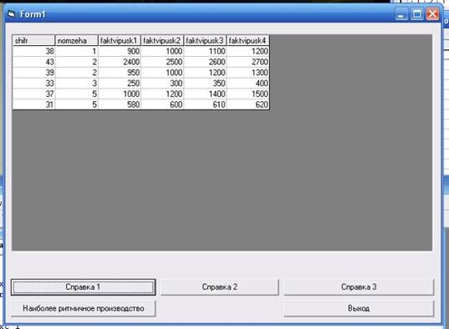Exit using the Выход button
The image size is (449, 329).
tap(359, 308)
